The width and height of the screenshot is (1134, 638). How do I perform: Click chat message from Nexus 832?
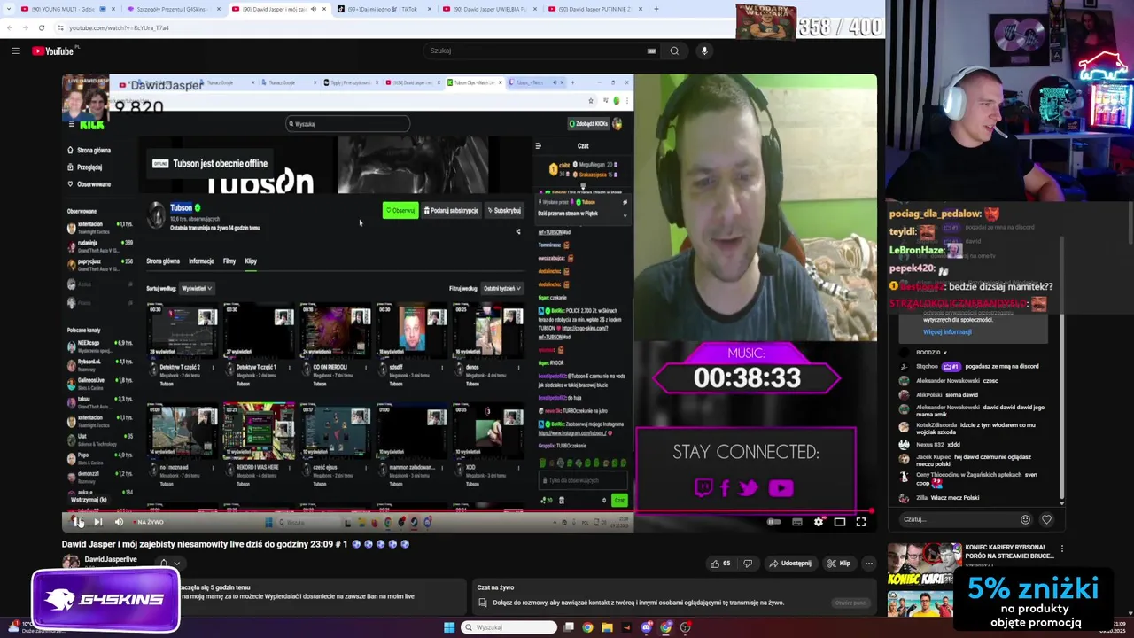(937, 444)
